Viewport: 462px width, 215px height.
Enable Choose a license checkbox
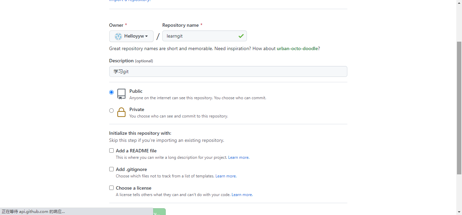click(111, 188)
